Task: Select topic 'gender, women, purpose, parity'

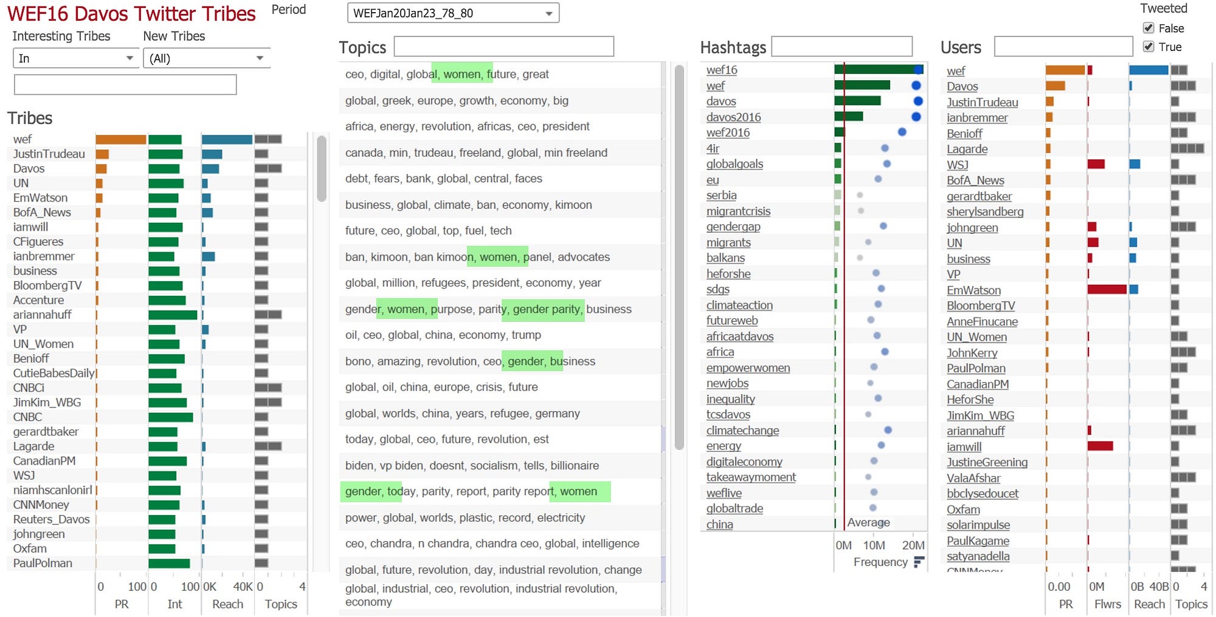Action: (x=500, y=309)
